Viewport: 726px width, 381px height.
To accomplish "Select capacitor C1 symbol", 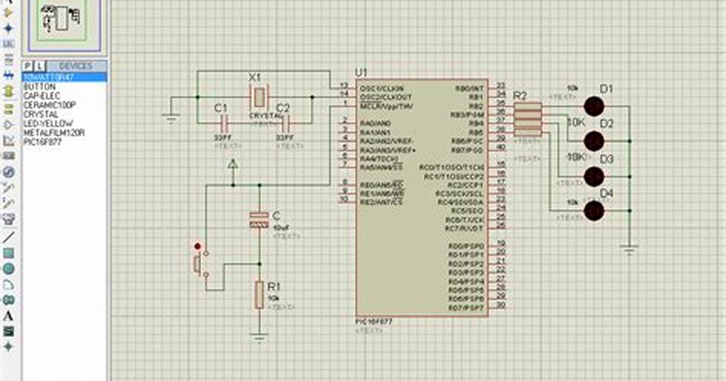I will (223, 123).
